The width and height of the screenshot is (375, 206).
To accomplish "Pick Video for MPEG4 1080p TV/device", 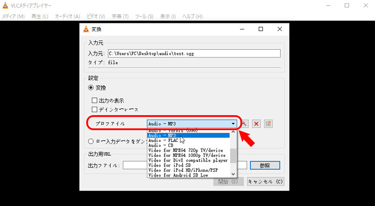I will (x=188, y=155).
